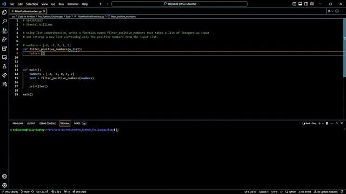Expand the Pro_Python_Challenges breadcrumb
This screenshot has width=346, height=194.
click(x=50, y=17)
